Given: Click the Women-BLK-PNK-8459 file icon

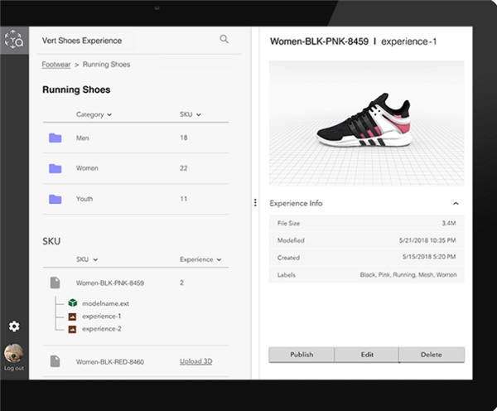Looking at the screenshot, I should [x=55, y=283].
